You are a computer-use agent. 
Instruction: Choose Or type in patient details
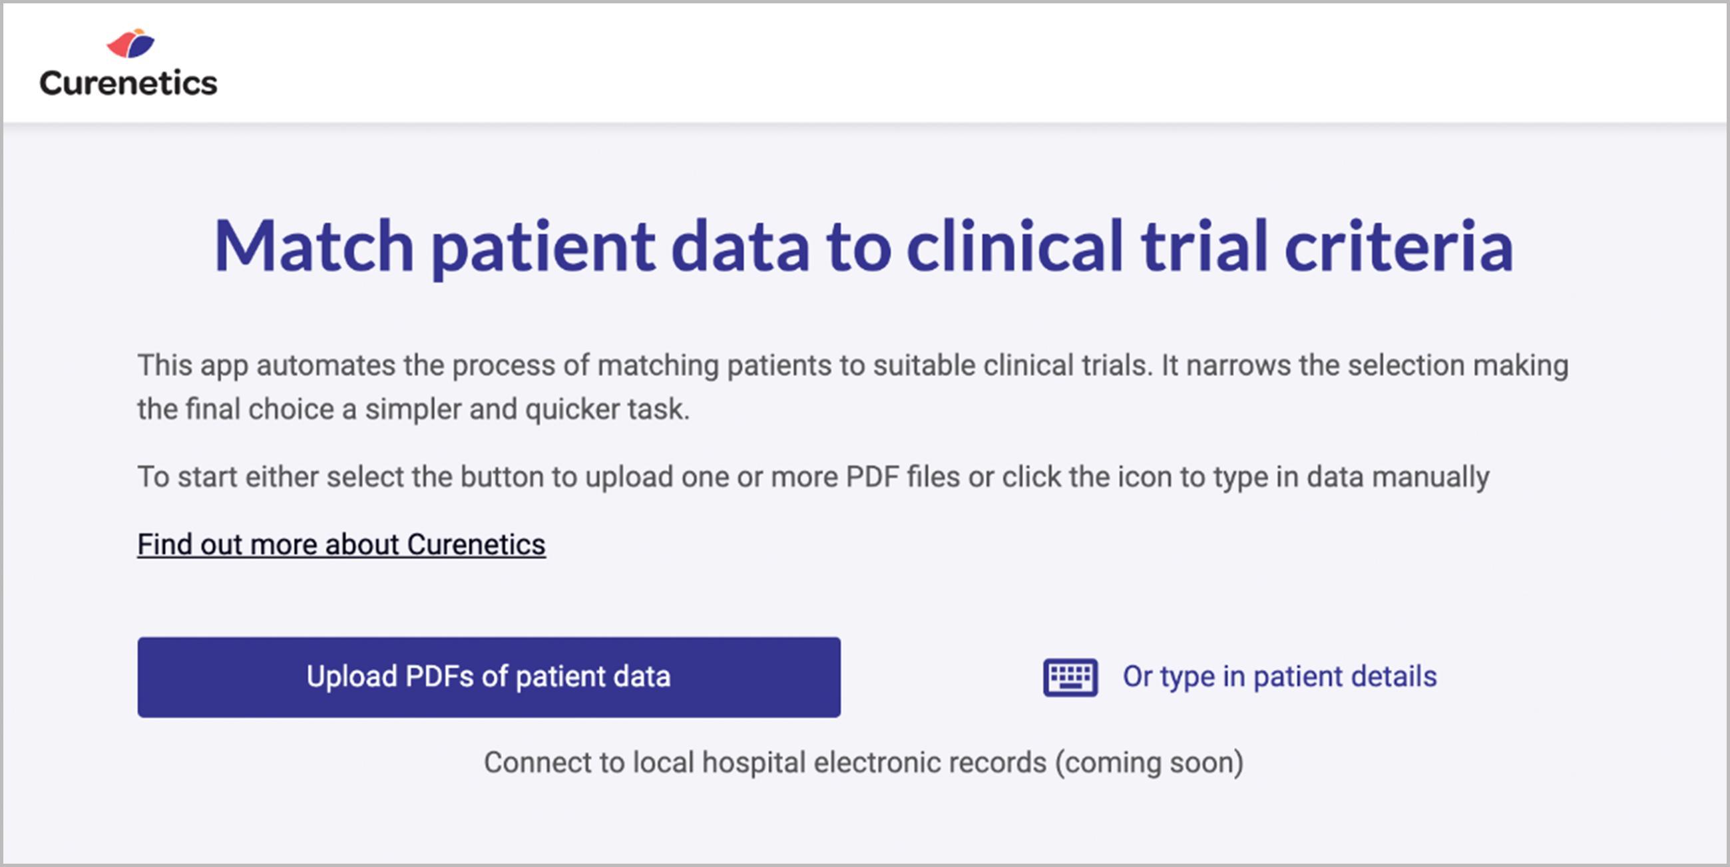click(1279, 677)
